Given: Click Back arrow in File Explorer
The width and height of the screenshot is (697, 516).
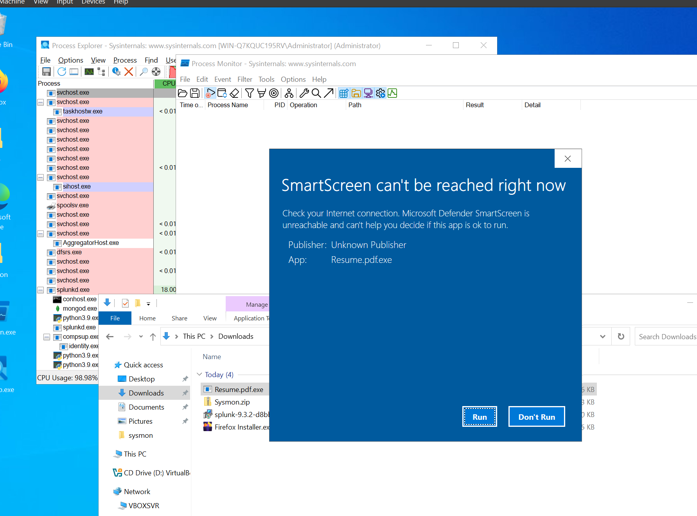Looking at the screenshot, I should click(x=110, y=336).
